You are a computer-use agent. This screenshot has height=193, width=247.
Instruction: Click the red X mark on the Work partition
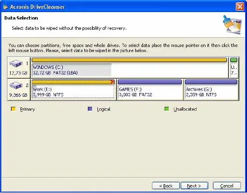pos(113,82)
